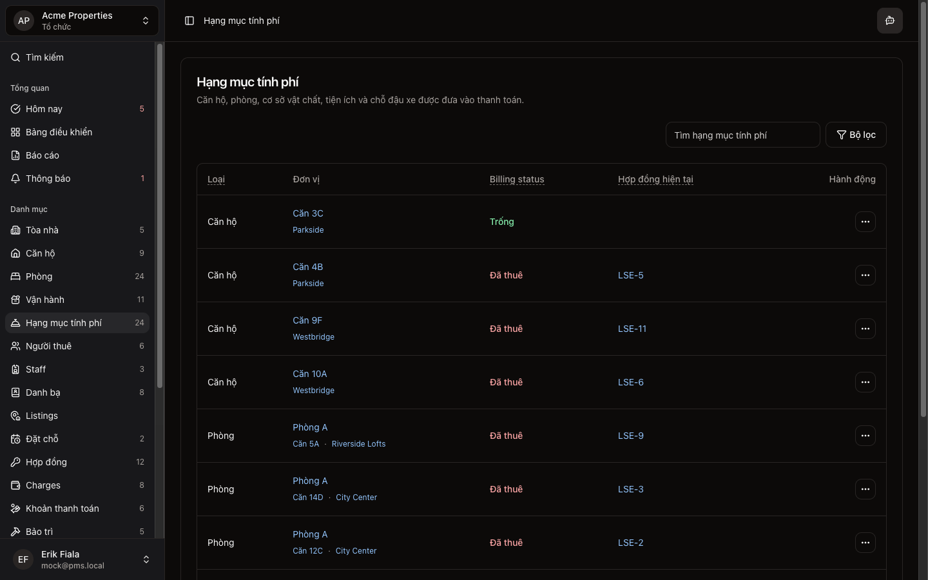Toggle the sidebar panel icon
This screenshot has width=928, height=580.
(189, 21)
